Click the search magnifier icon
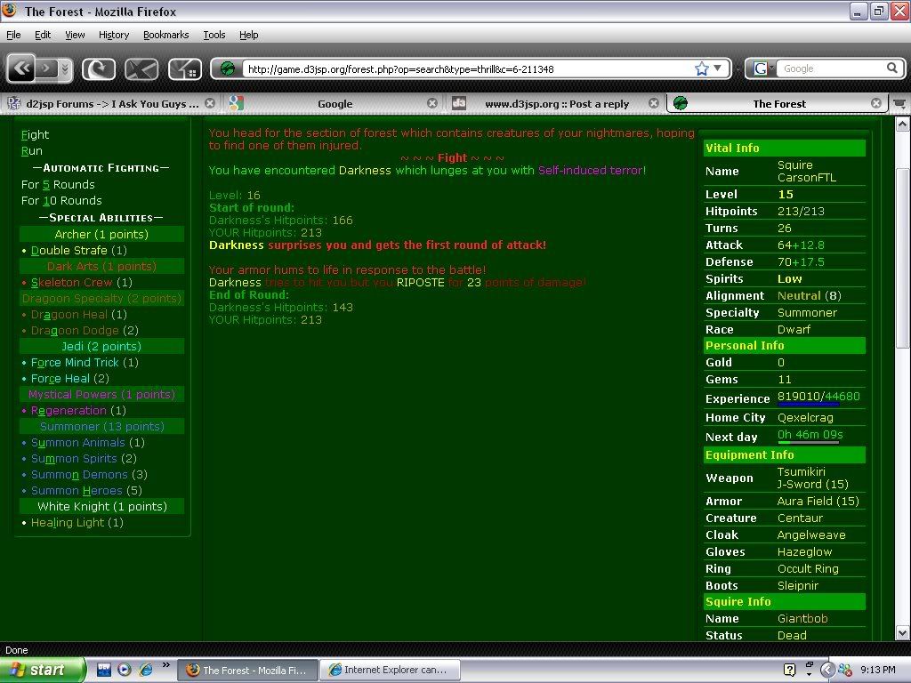This screenshot has width=911, height=683. click(x=891, y=68)
